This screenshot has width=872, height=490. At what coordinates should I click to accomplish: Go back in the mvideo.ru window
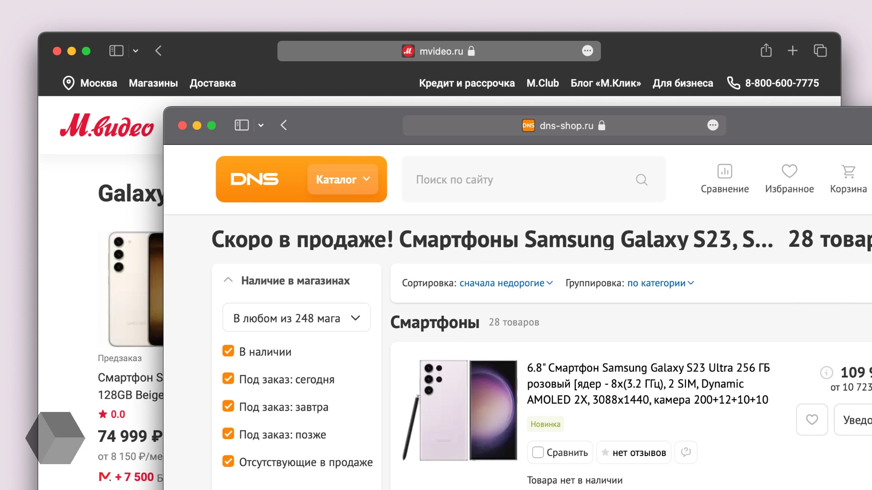159,51
